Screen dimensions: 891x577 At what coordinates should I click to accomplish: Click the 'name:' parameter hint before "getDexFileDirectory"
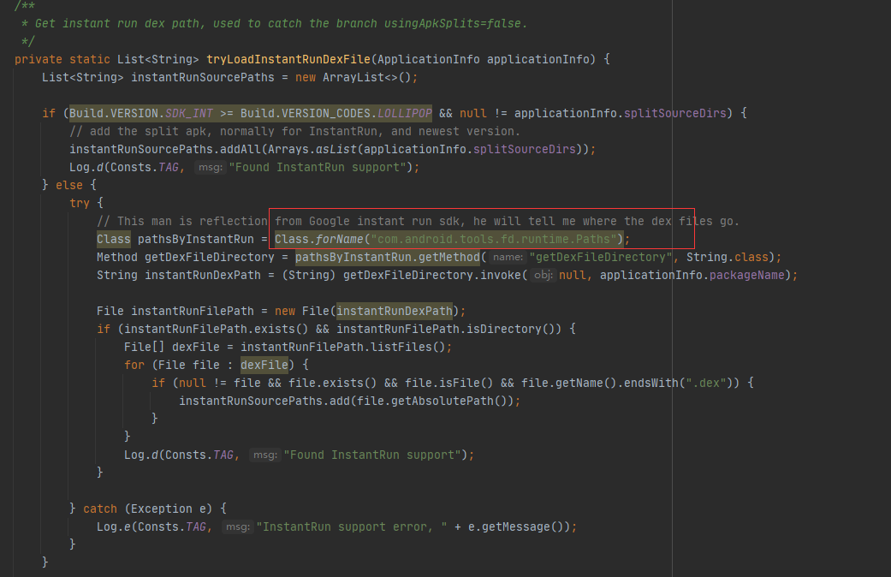508,257
